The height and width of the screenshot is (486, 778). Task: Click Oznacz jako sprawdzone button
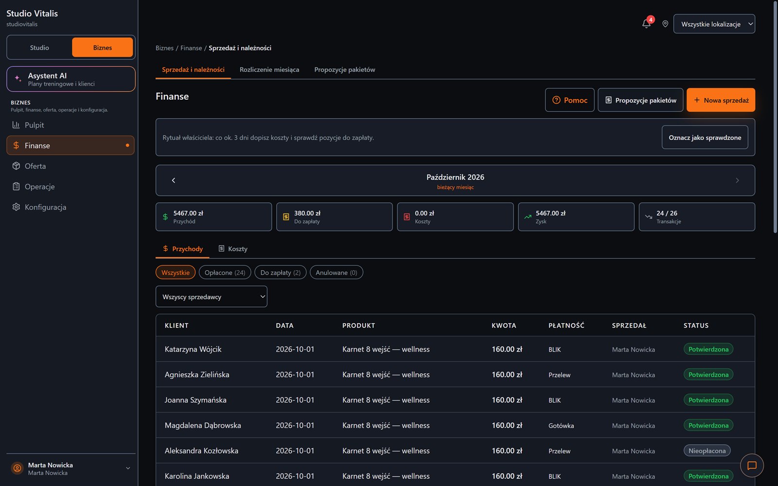click(x=705, y=138)
